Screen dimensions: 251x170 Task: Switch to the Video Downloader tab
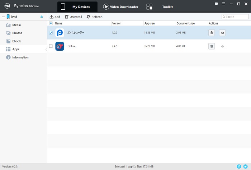click(121, 7)
